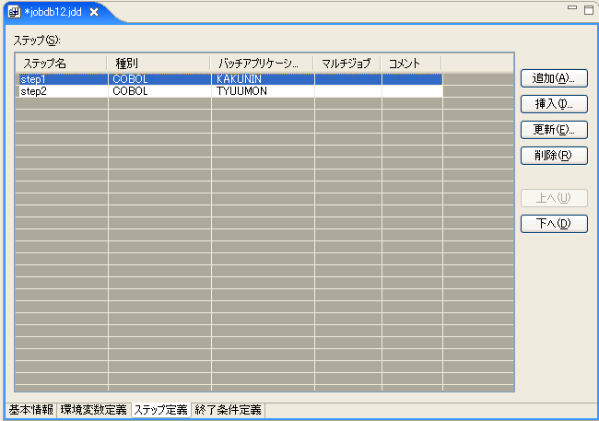Click the 種別 column header
Screen dimensions: 599x421
159,63
